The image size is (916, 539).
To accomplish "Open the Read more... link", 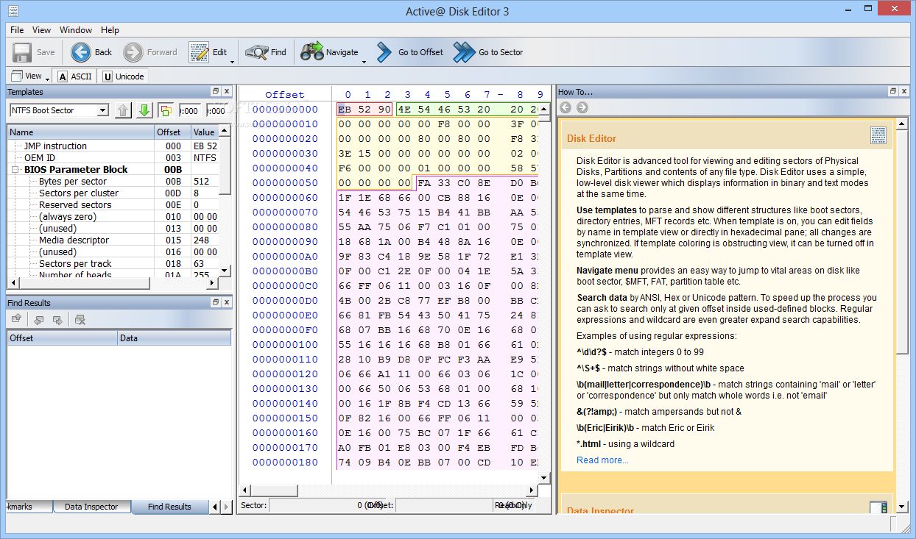I will point(602,460).
